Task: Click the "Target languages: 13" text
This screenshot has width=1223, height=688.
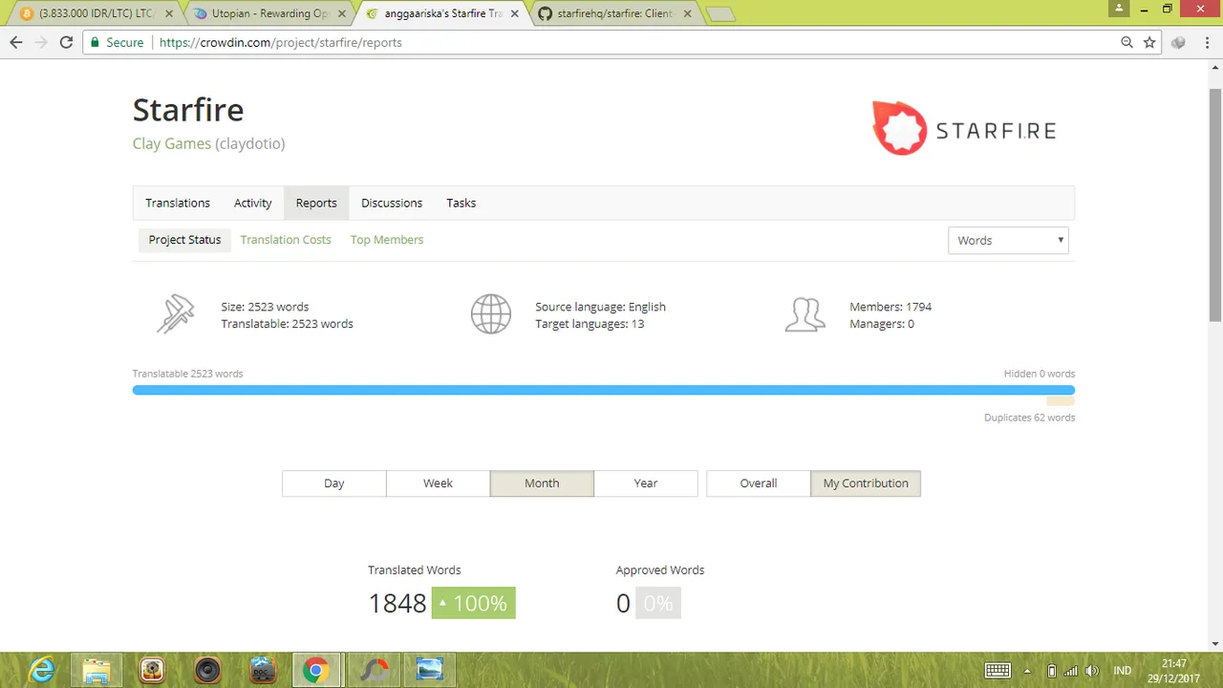Action: [590, 324]
